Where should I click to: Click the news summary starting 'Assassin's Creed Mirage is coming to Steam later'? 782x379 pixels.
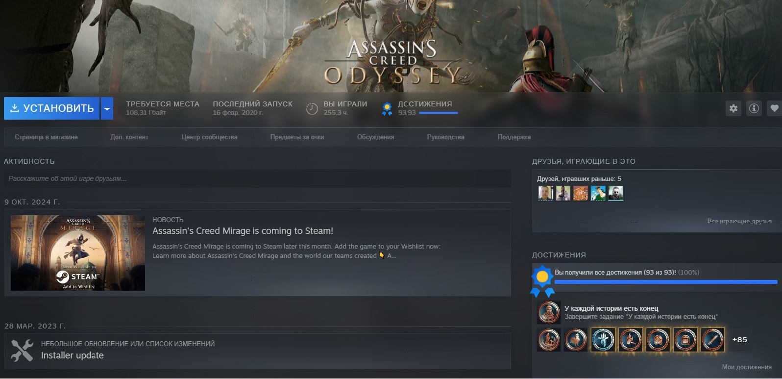(x=296, y=251)
